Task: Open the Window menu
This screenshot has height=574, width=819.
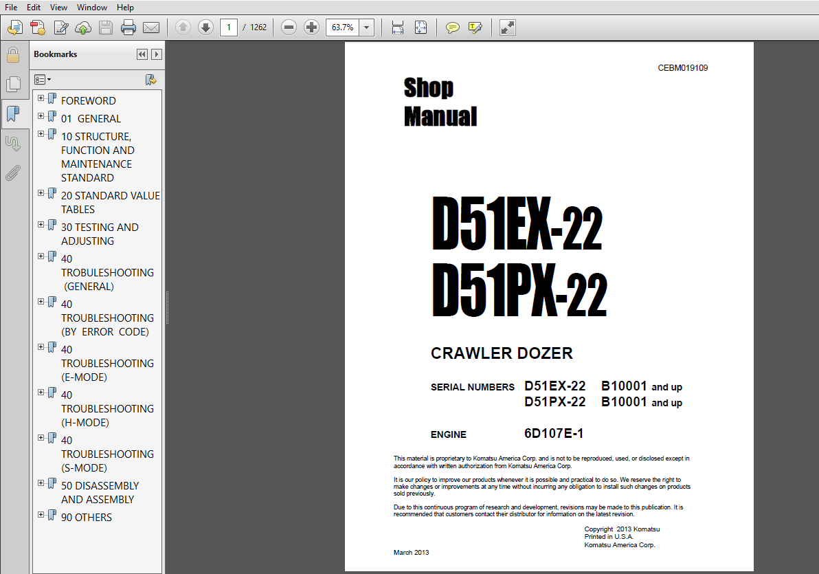Action: click(92, 8)
